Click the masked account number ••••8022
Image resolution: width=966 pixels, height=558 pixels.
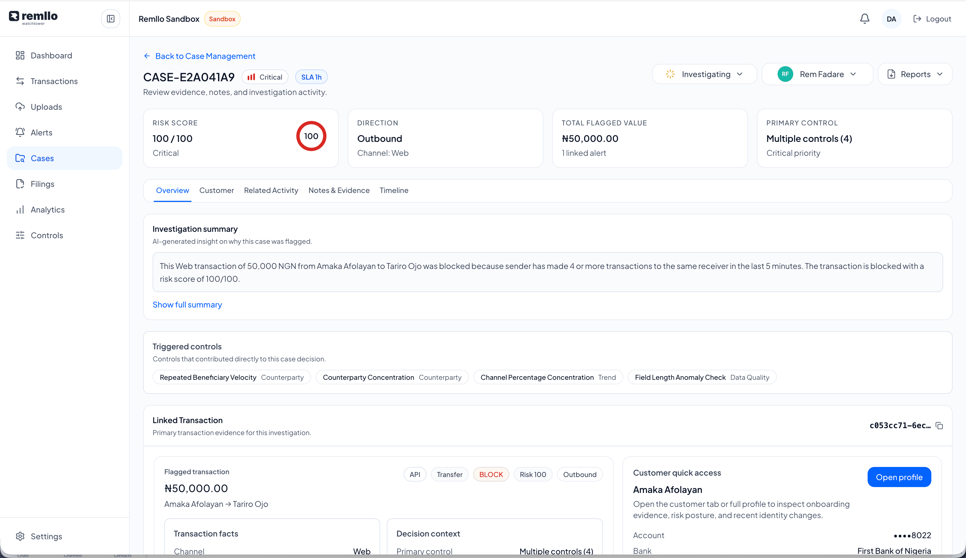pos(912,535)
